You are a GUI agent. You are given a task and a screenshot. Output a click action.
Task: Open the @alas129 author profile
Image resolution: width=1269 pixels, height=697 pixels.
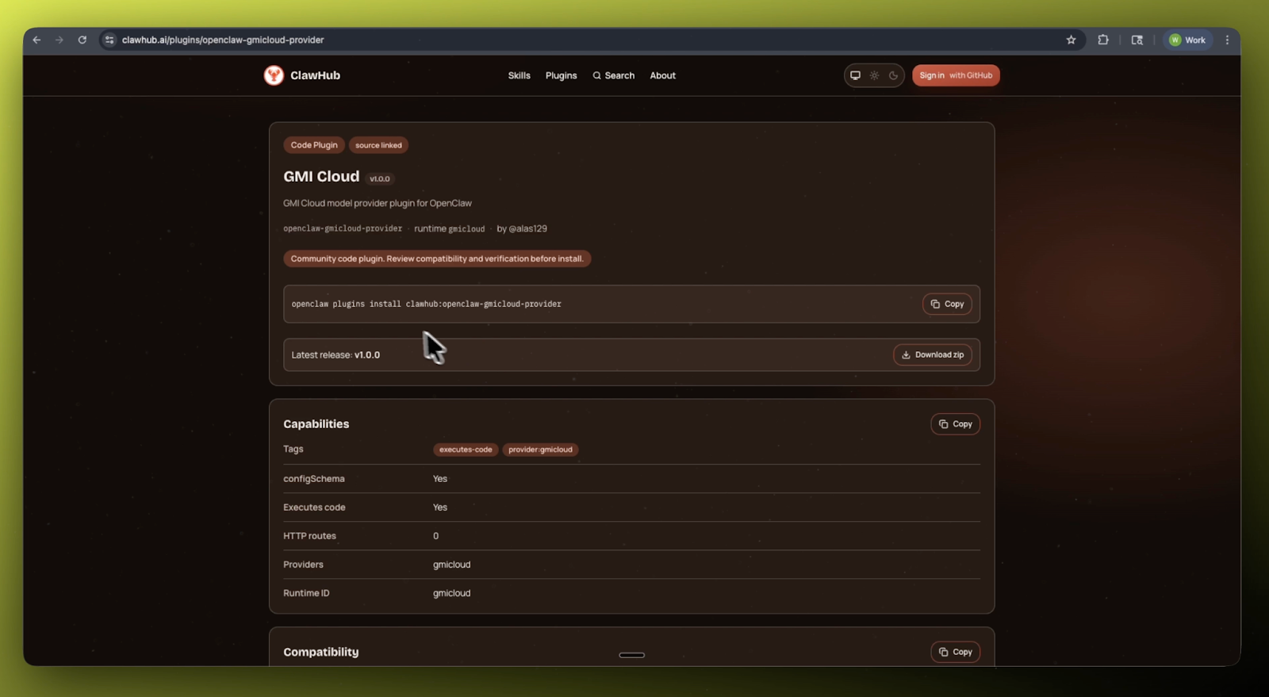tap(527, 228)
